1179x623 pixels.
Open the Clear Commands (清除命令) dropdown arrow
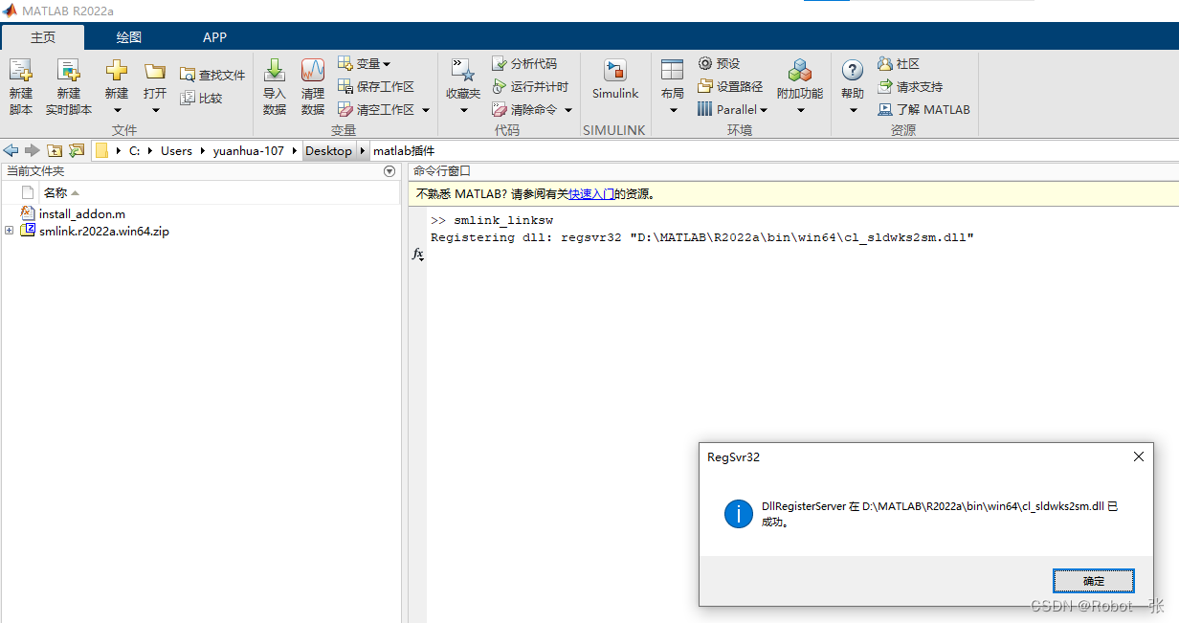click(568, 110)
